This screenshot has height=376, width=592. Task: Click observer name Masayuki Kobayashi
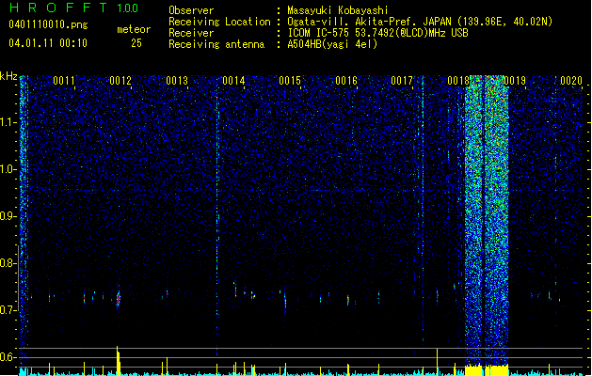pos(338,10)
